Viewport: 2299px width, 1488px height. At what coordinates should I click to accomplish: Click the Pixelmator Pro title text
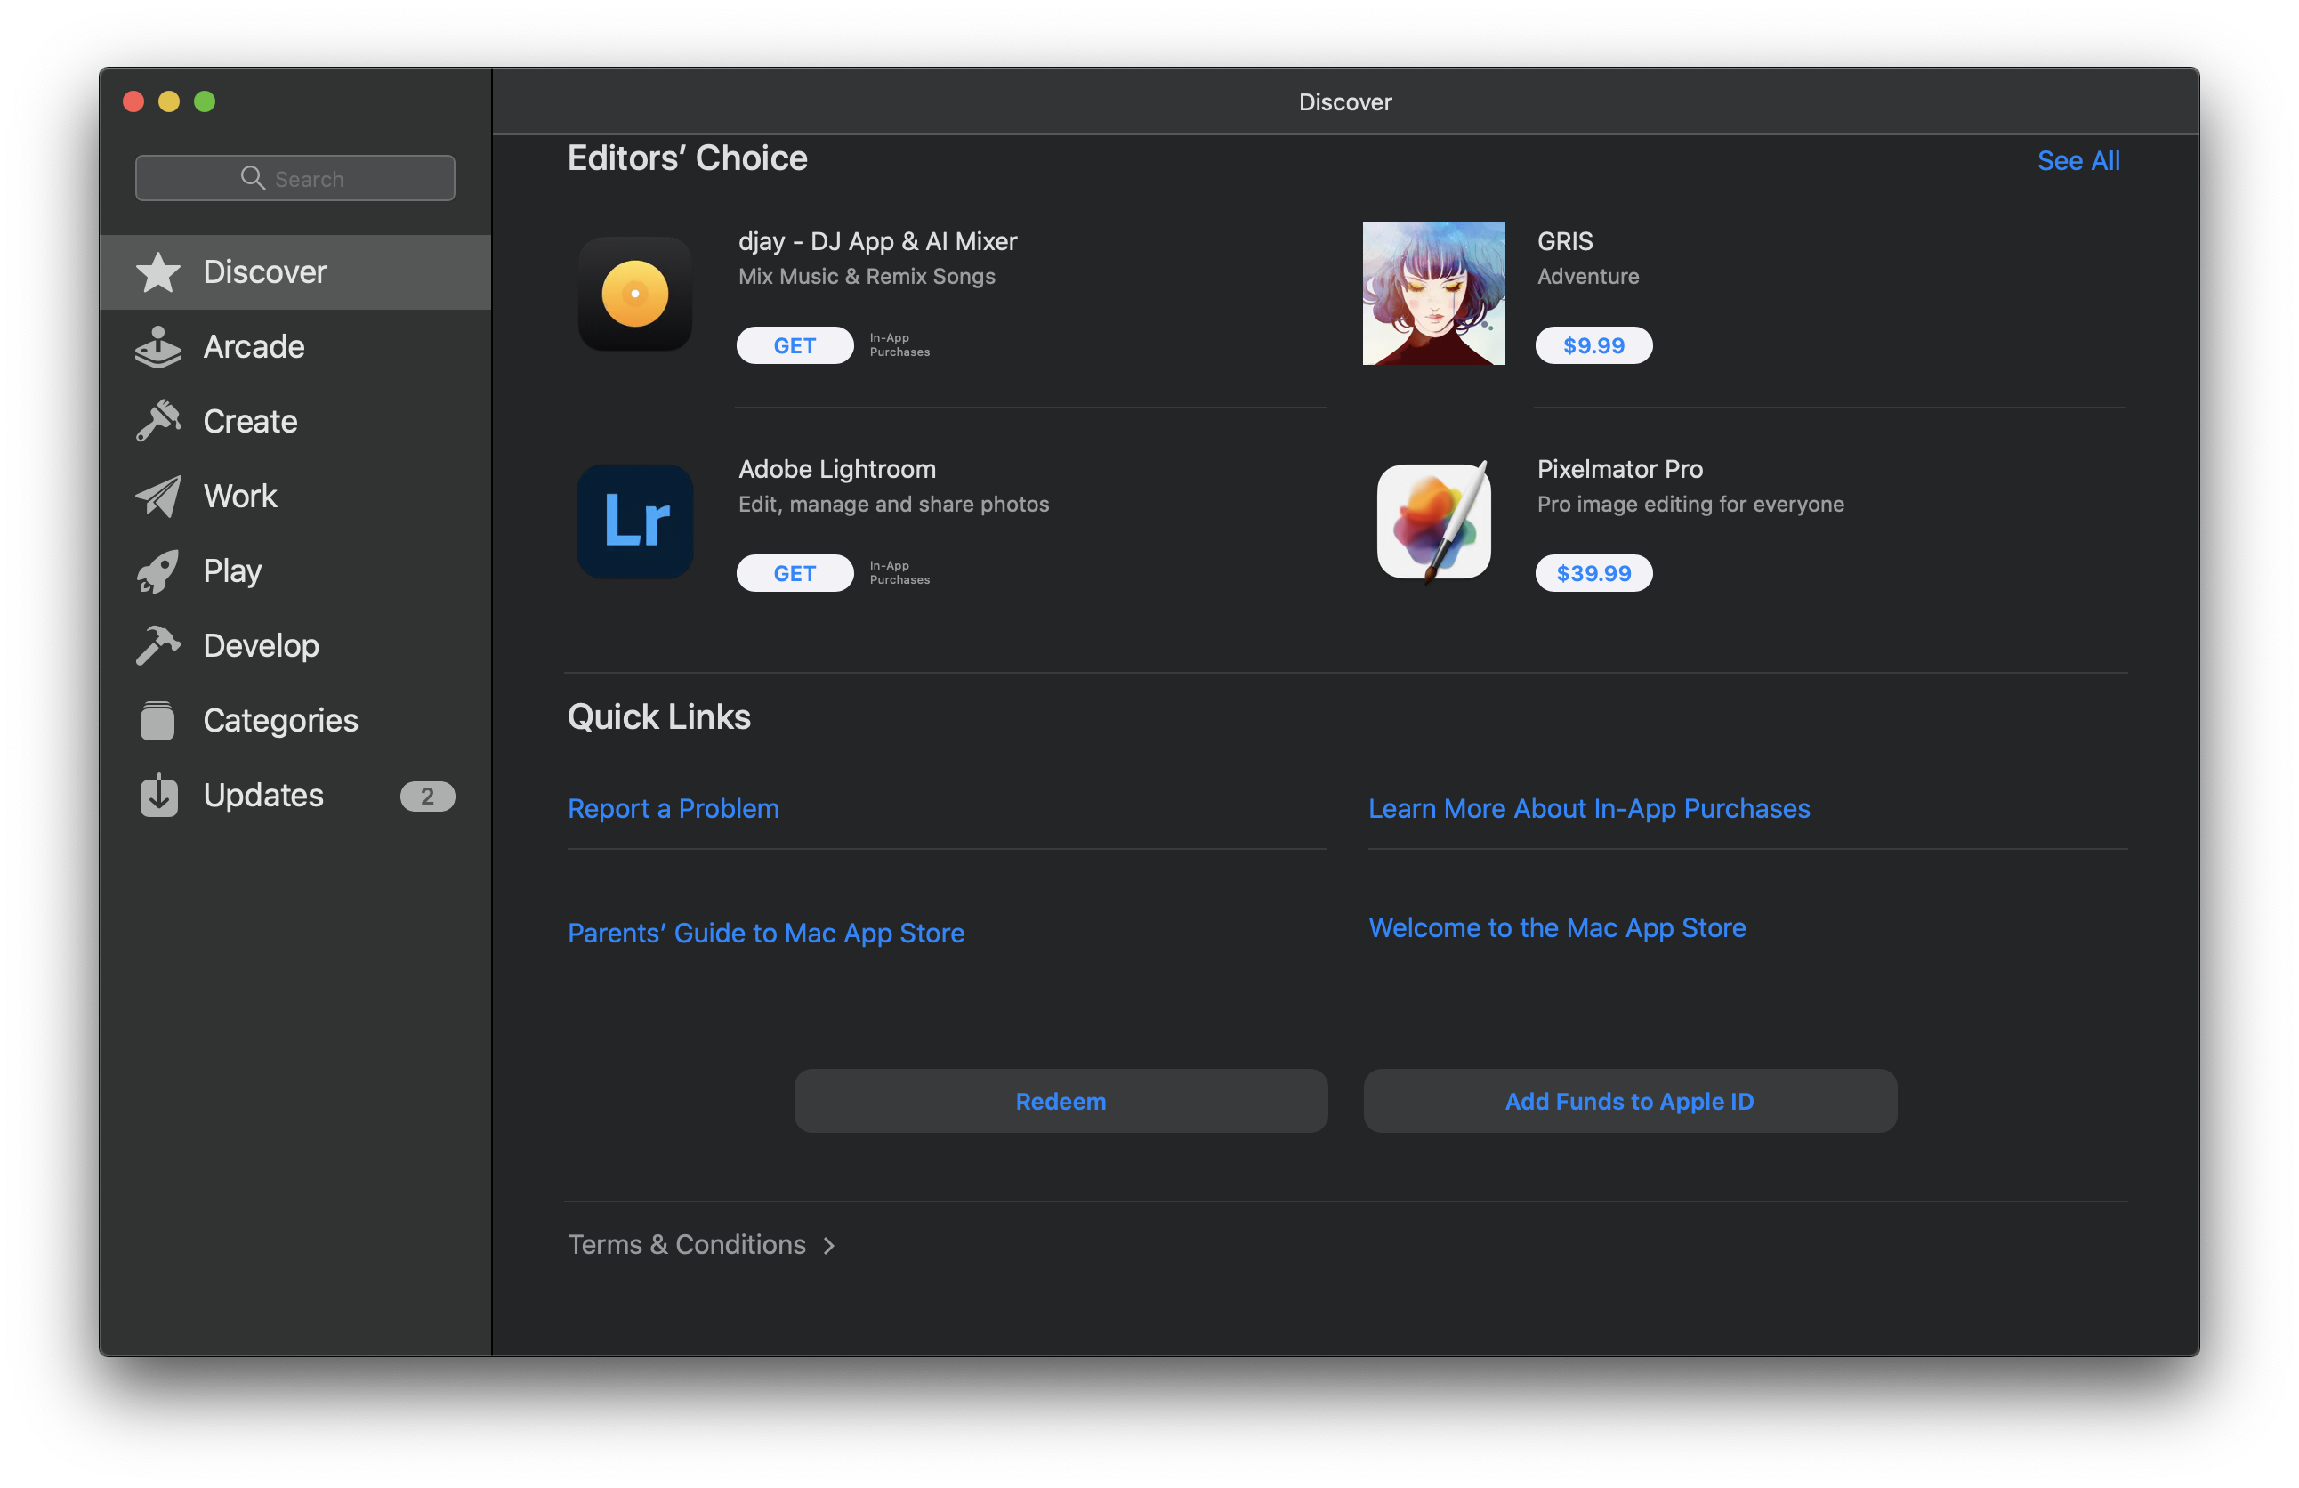pos(1620,470)
